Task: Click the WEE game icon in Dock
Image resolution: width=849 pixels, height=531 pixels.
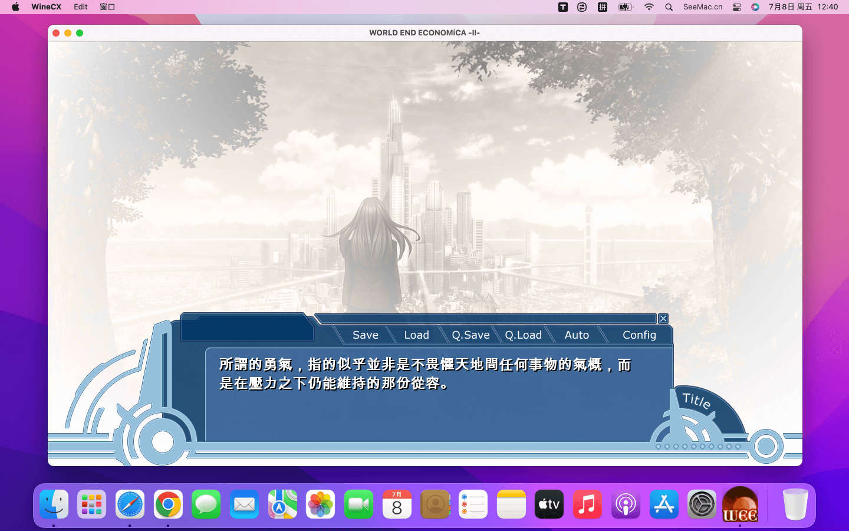Action: coord(740,504)
